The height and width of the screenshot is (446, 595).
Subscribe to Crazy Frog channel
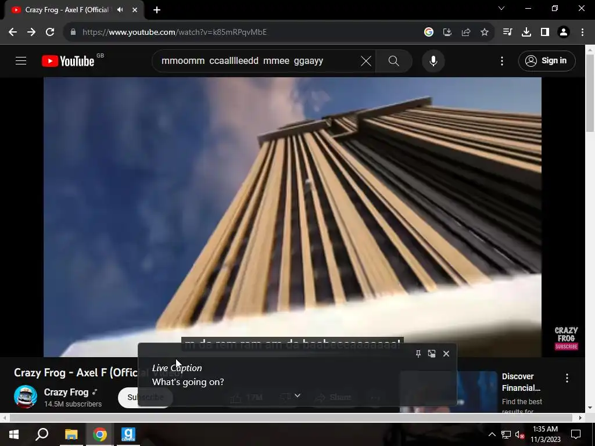(145, 397)
